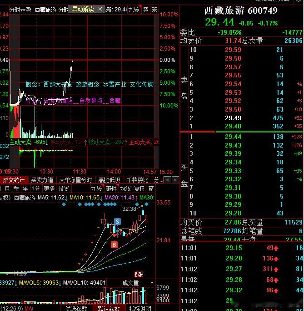
Task: Click the 总笔数 value 72706
Action: tap(232, 231)
